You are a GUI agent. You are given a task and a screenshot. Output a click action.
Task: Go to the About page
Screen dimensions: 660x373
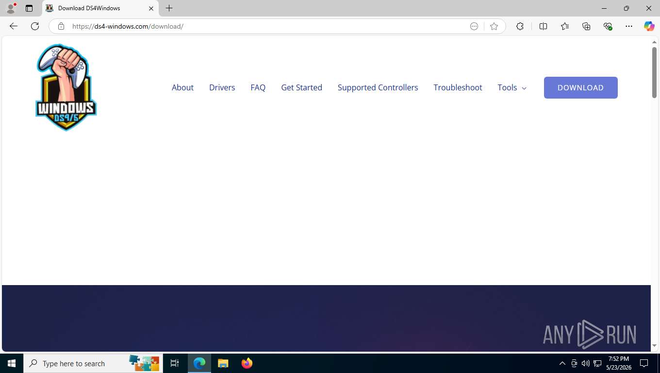pyautogui.click(x=182, y=87)
